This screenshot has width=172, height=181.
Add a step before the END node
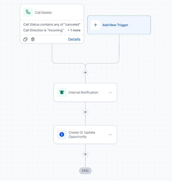pyautogui.click(x=85, y=154)
